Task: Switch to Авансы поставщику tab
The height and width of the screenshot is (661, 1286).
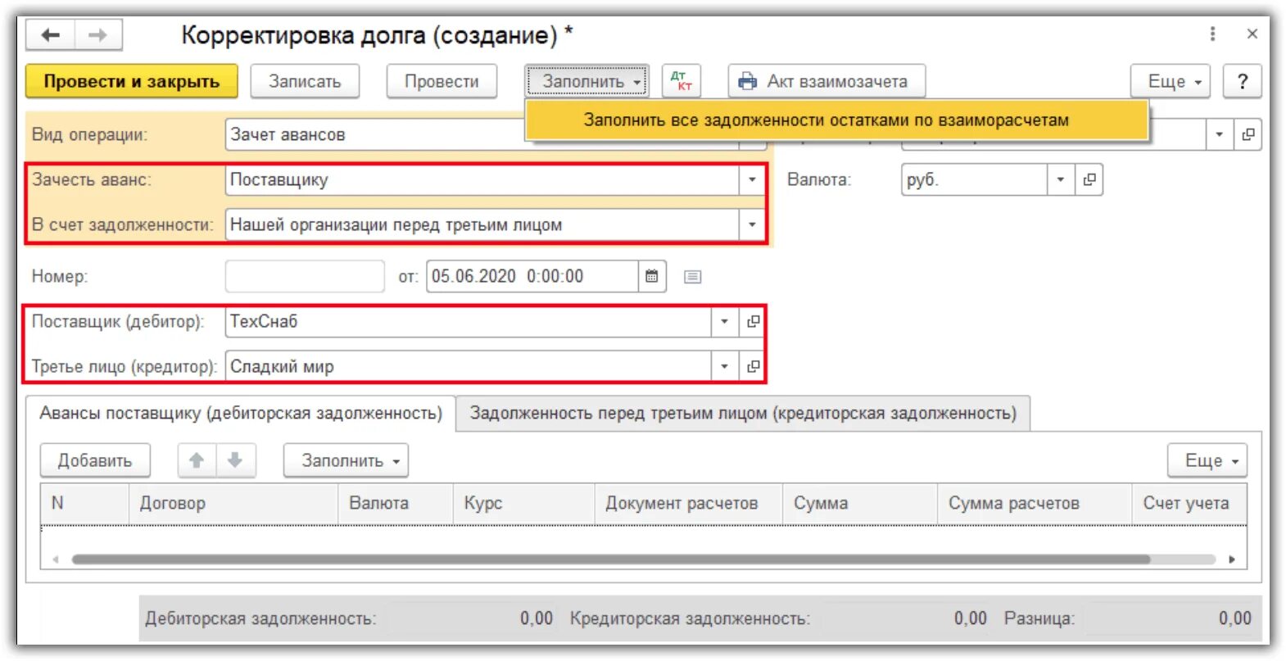Action: [241, 413]
